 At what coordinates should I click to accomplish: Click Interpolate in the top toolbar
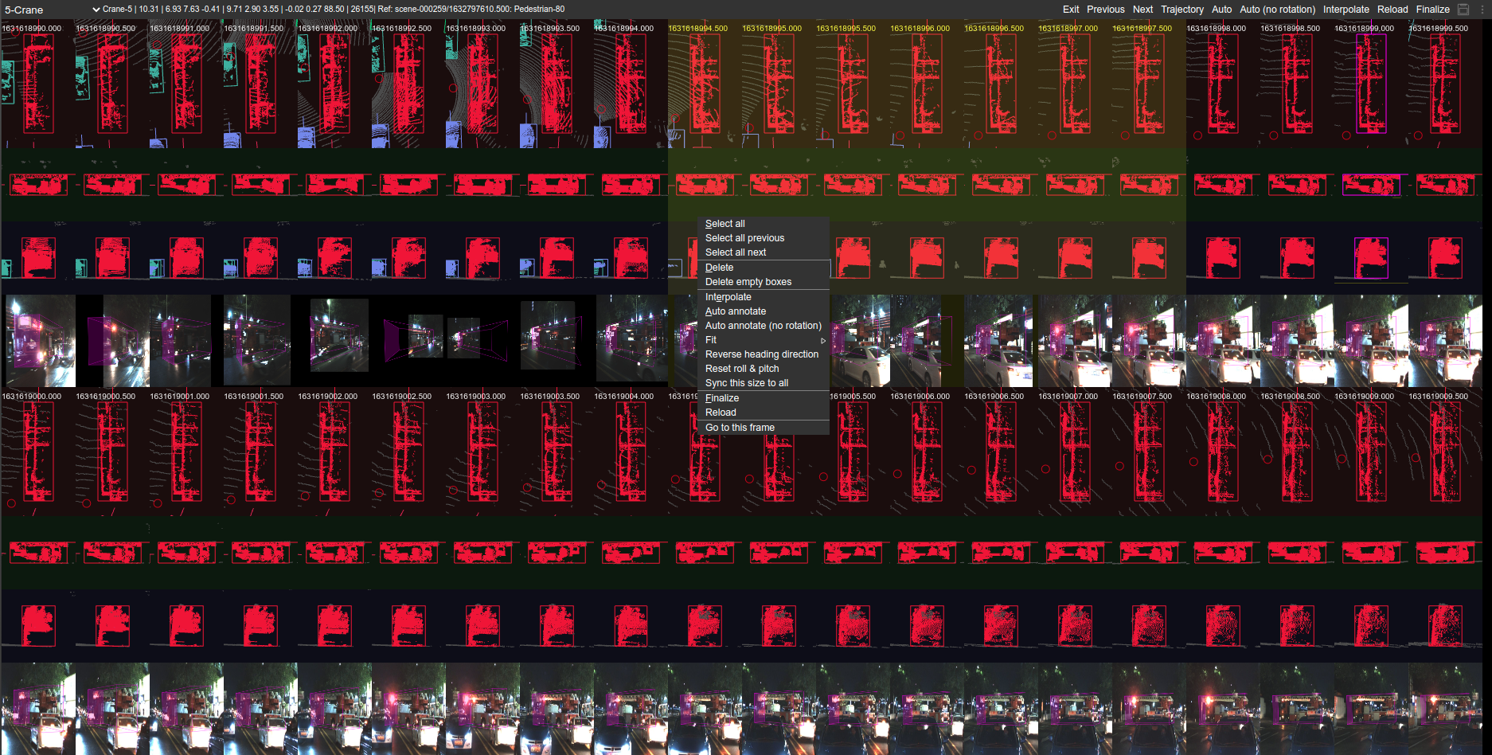click(1346, 10)
